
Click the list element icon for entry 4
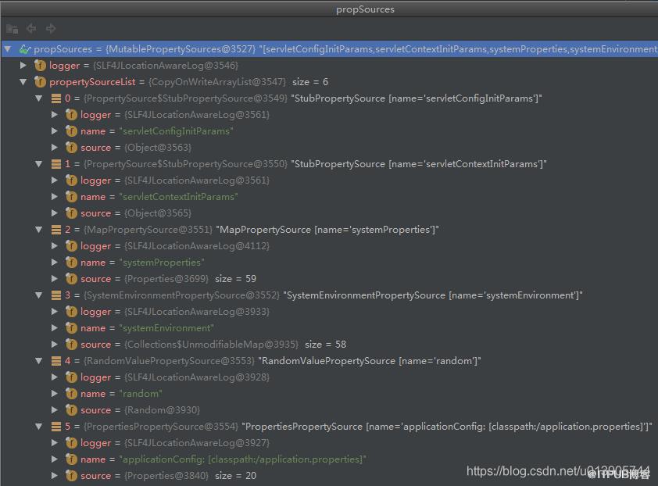coord(55,361)
